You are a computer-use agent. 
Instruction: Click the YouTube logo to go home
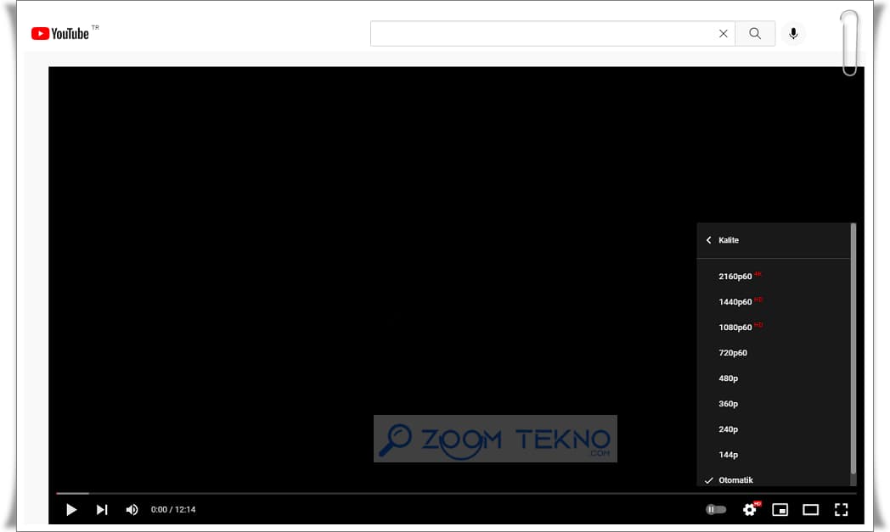[x=60, y=34]
